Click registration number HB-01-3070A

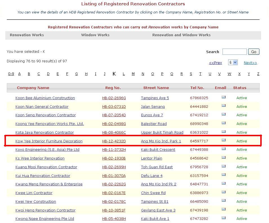pos(114,176)
